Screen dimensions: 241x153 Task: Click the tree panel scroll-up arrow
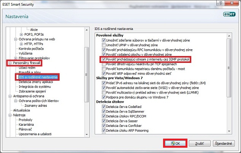pyautogui.click(x=87, y=30)
